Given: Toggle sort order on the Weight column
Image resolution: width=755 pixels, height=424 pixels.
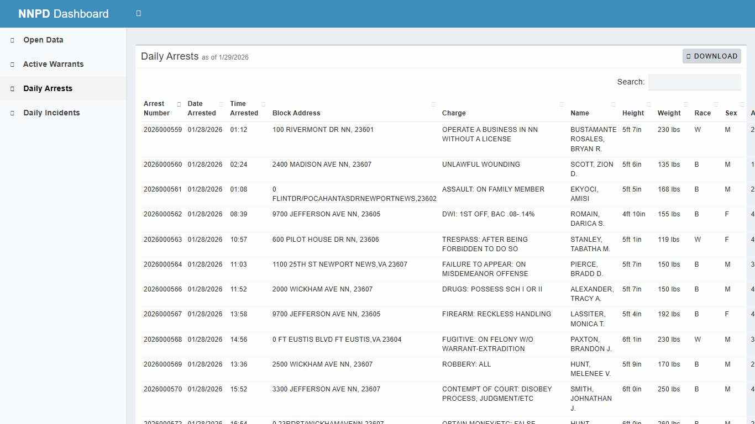Looking at the screenshot, I should 685,103.
